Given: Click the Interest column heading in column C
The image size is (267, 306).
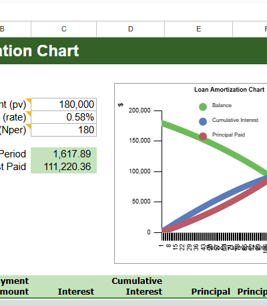Looking at the screenshot, I should click(76, 291).
